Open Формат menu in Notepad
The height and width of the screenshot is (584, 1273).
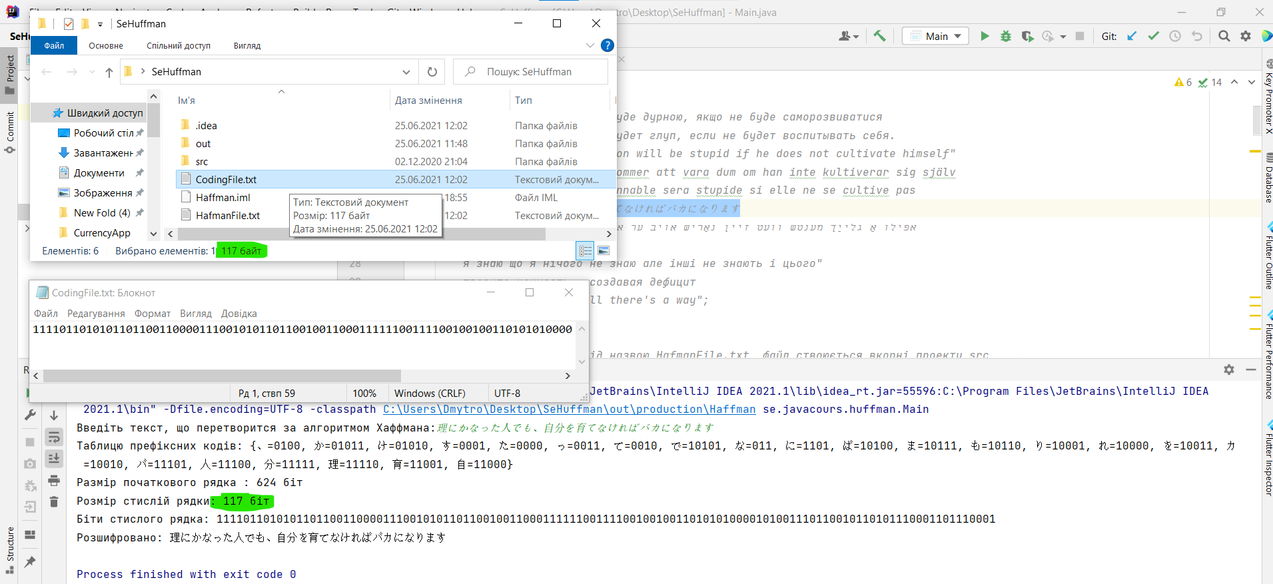pos(153,313)
